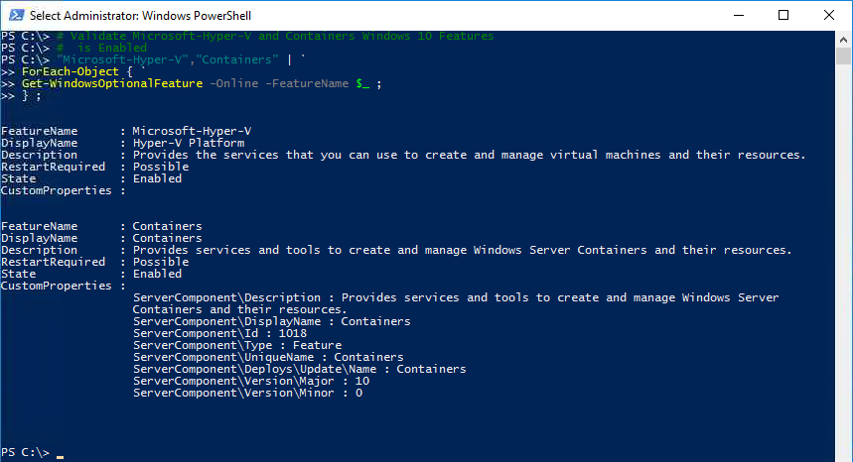
Task: Maximize the PowerShell window
Action: pyautogui.click(x=783, y=15)
